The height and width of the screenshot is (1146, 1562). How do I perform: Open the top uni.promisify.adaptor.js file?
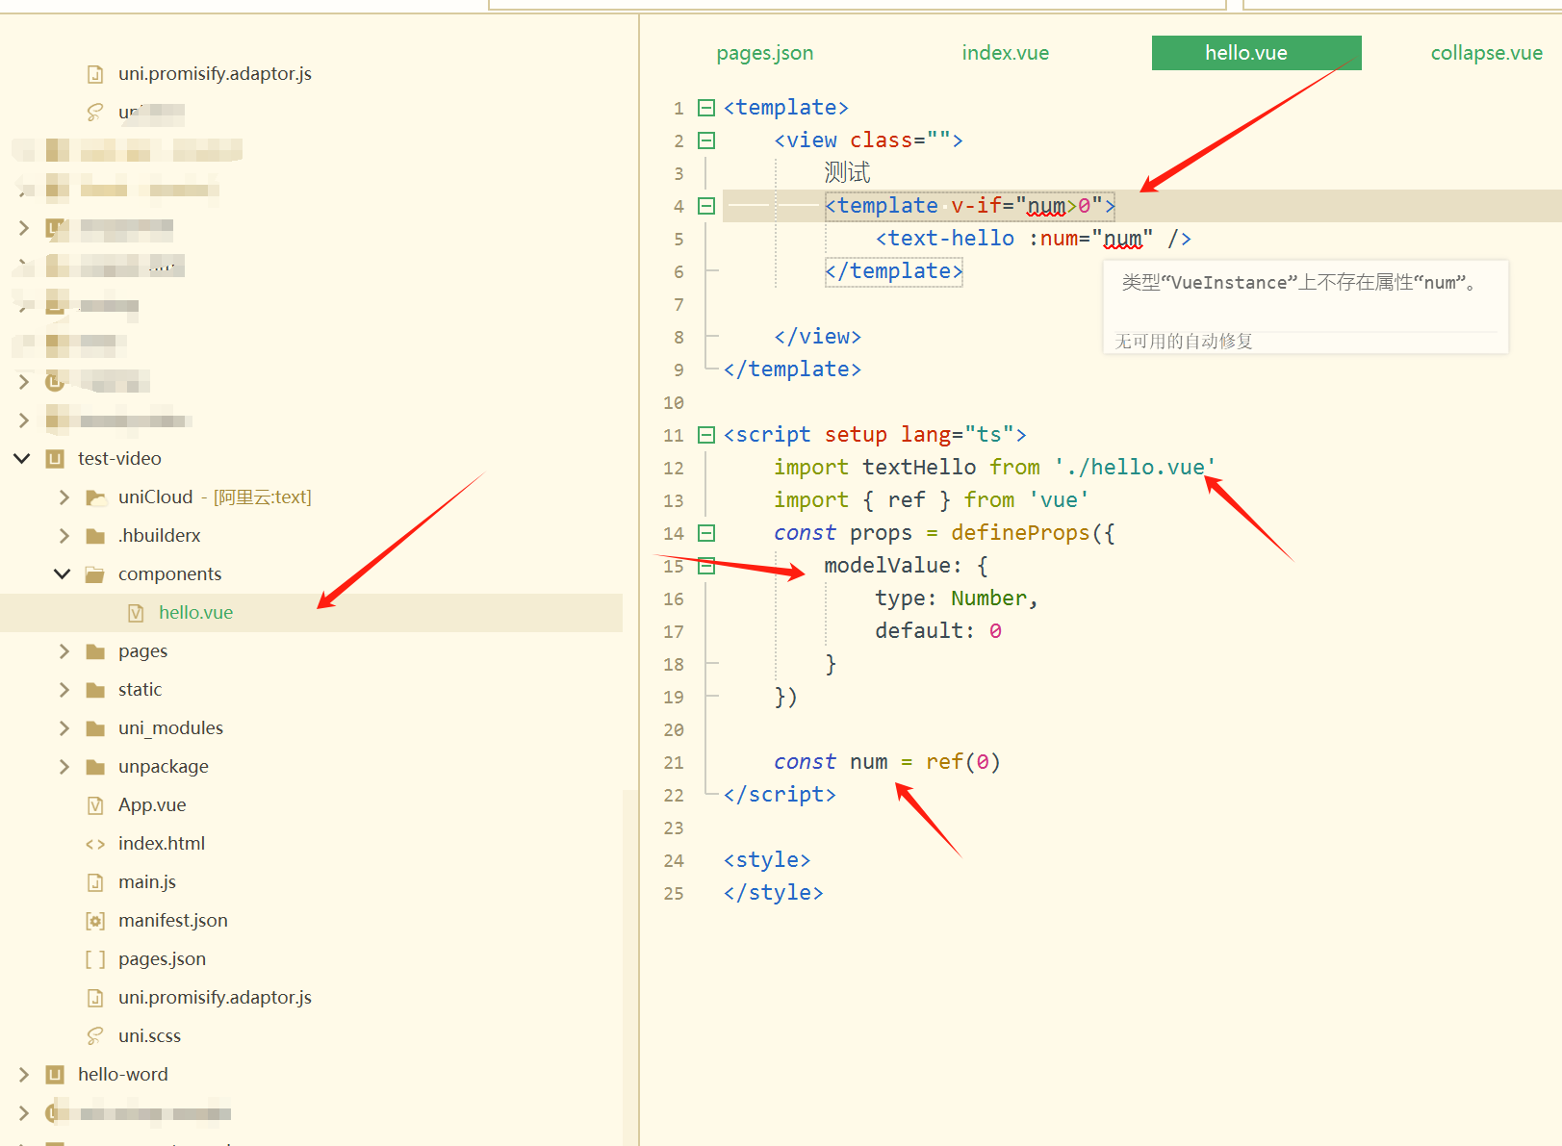pyautogui.click(x=215, y=73)
